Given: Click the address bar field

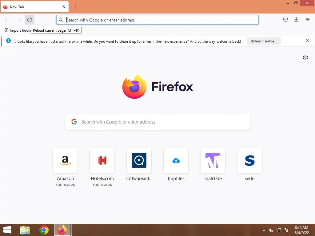Looking at the screenshot, I should [157, 20].
